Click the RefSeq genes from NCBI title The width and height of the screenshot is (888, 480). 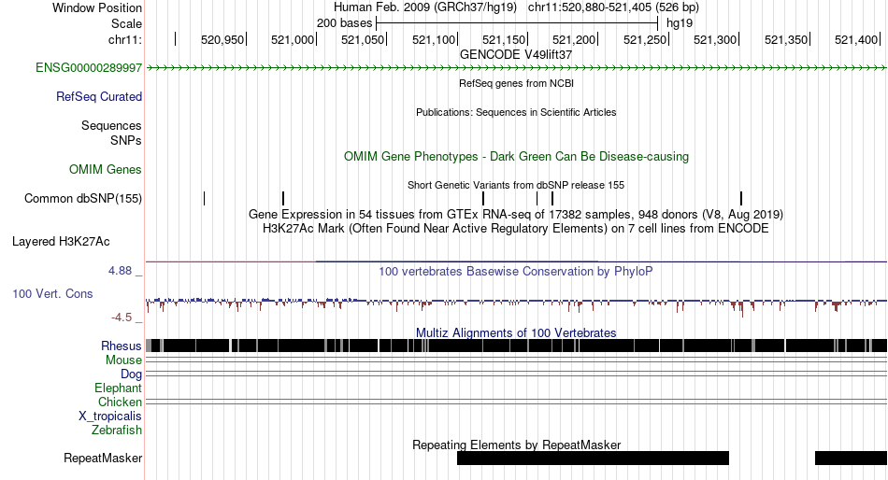[516, 83]
